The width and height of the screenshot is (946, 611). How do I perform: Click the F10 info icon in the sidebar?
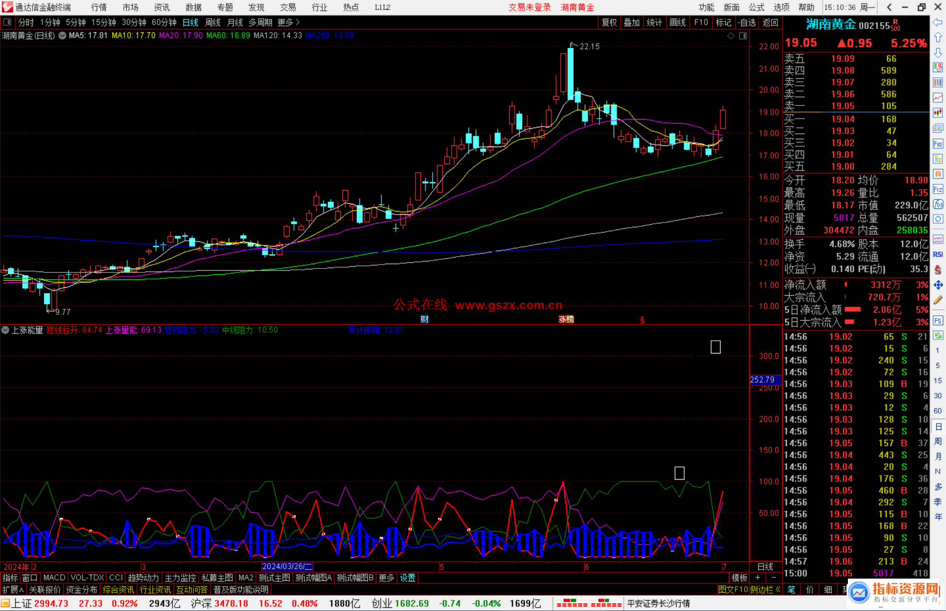[938, 144]
